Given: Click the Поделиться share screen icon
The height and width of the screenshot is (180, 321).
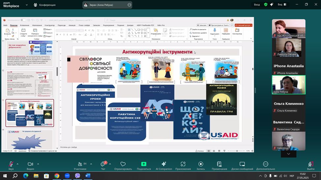Looking at the screenshot, I should pos(144,164).
